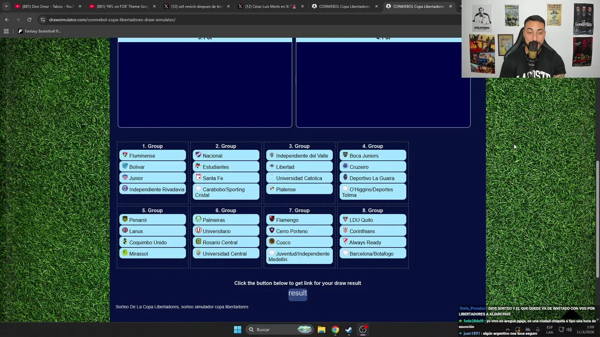Switch to the Don Omar - Taboo tab
This screenshot has height=337, width=600.
[48, 7]
